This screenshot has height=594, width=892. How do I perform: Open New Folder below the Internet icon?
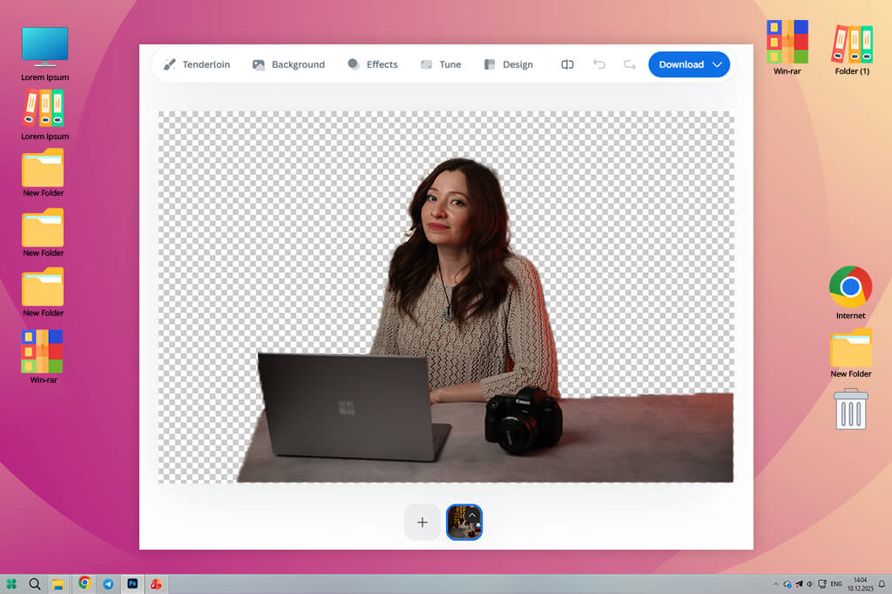[850, 353]
